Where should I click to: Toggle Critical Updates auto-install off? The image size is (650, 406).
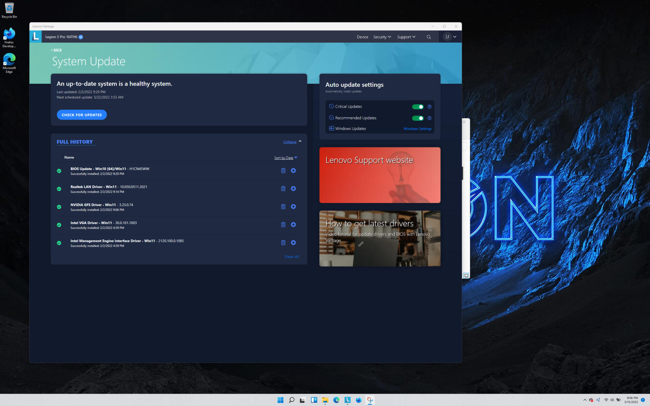coord(417,107)
